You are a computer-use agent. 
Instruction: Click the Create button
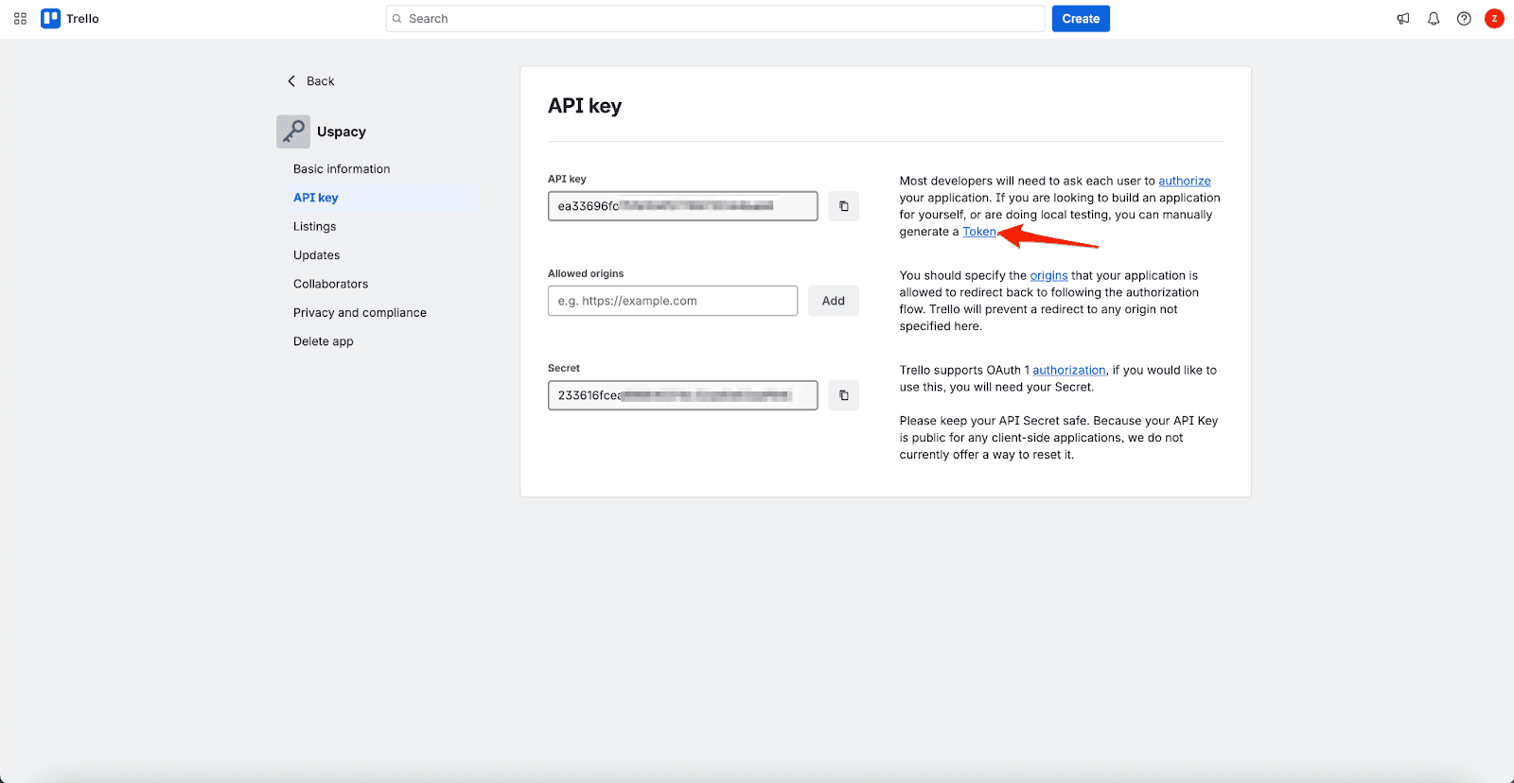click(x=1081, y=19)
